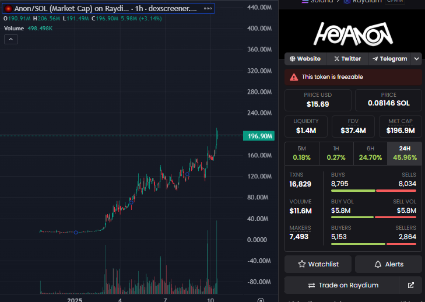Viewport: 425px width, 302px height.
Task: Click the star icon on Watchlist button
Action: (301, 264)
